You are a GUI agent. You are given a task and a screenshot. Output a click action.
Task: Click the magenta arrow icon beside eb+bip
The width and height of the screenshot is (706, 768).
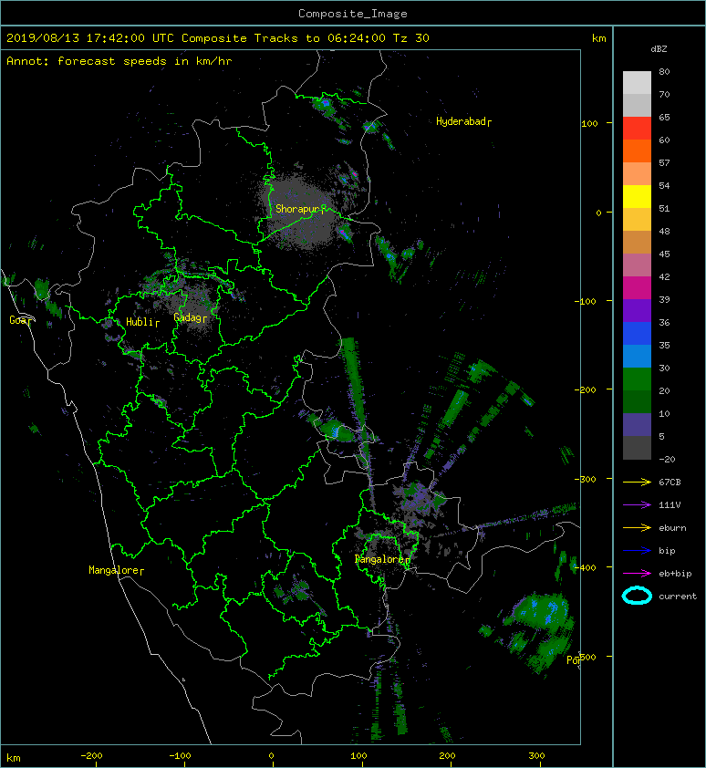(x=637, y=574)
